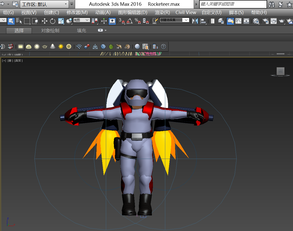The height and width of the screenshot is (231, 293).
Task: Open the viewport [+] menu label
Action: tap(4, 61)
